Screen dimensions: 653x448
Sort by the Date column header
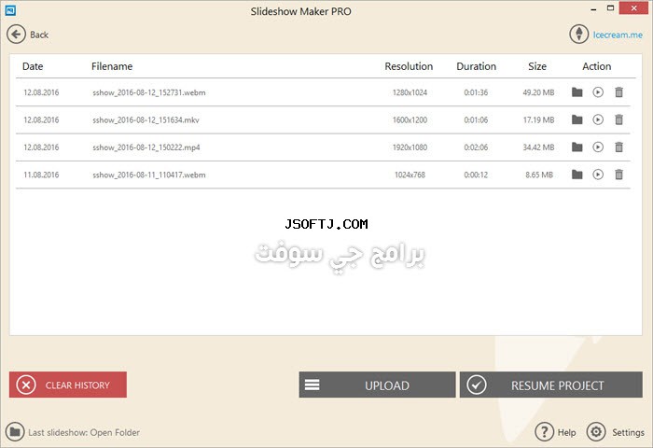[33, 66]
